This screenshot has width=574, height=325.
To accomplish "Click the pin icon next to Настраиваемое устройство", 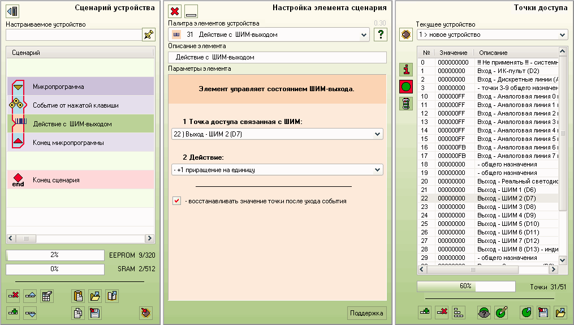I will click(149, 35).
